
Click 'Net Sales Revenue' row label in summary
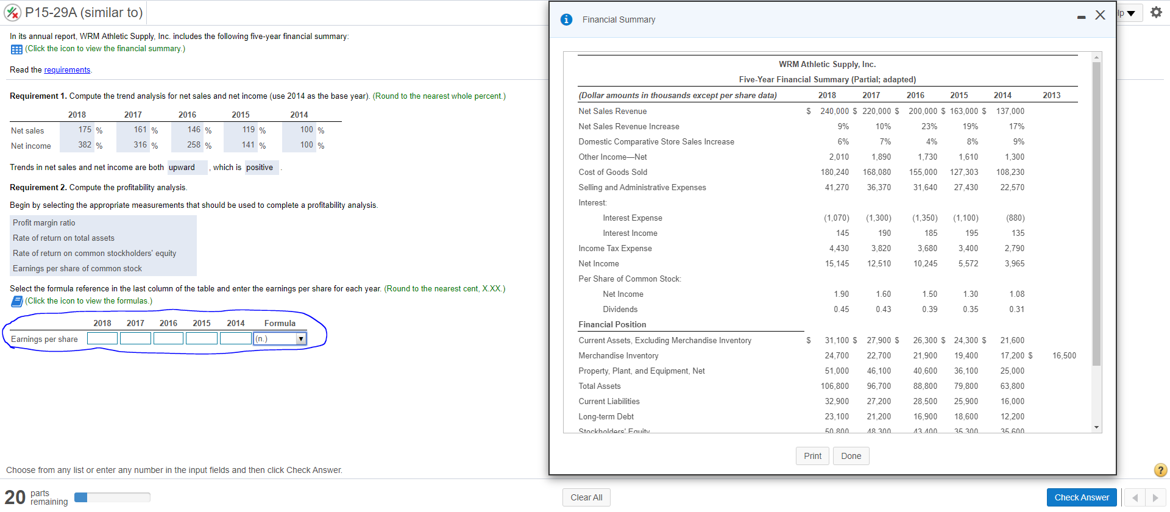pyautogui.click(x=612, y=112)
